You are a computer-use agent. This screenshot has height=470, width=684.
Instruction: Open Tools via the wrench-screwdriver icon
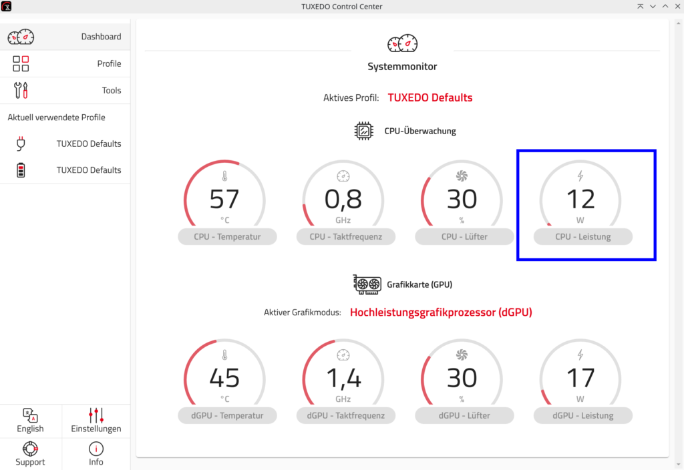(x=21, y=90)
